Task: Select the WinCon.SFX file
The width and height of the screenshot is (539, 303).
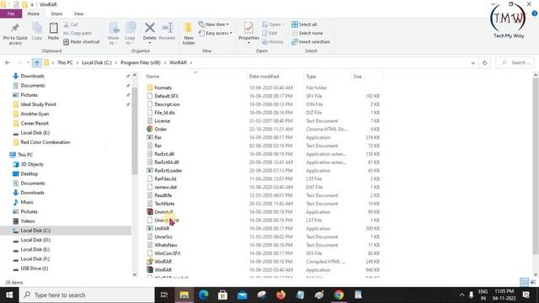Action: 168,253
